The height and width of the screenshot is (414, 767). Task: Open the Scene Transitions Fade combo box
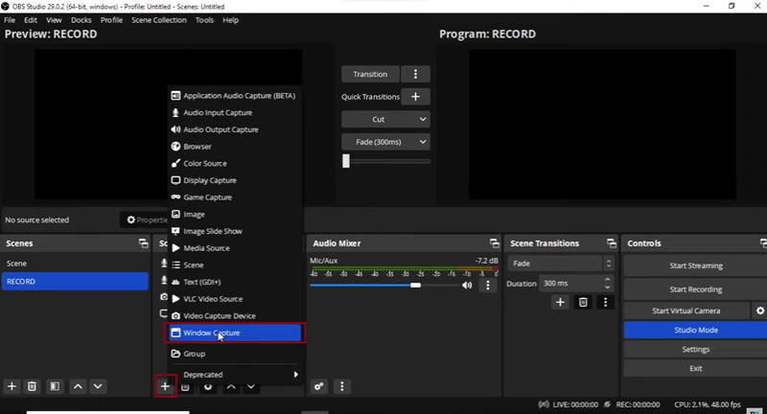pos(562,264)
